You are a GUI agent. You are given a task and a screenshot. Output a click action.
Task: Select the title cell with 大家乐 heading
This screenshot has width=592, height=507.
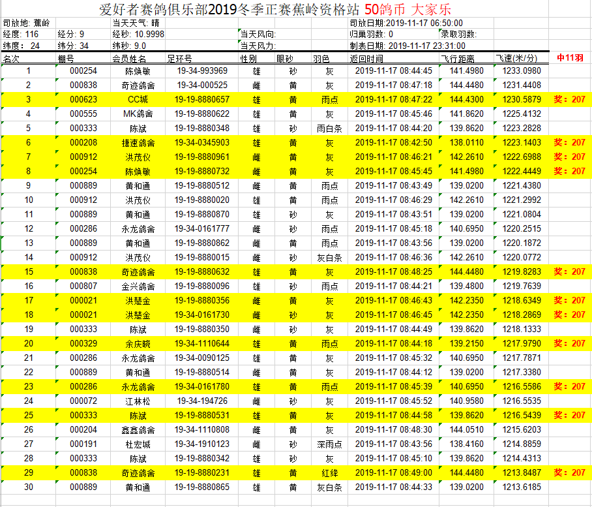[274, 9]
